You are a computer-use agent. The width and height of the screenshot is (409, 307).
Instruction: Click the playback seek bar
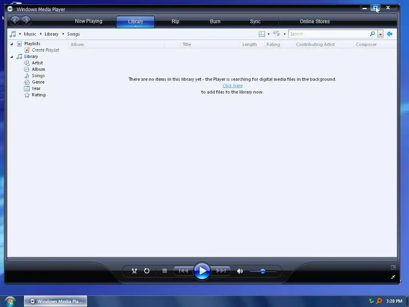click(202, 260)
